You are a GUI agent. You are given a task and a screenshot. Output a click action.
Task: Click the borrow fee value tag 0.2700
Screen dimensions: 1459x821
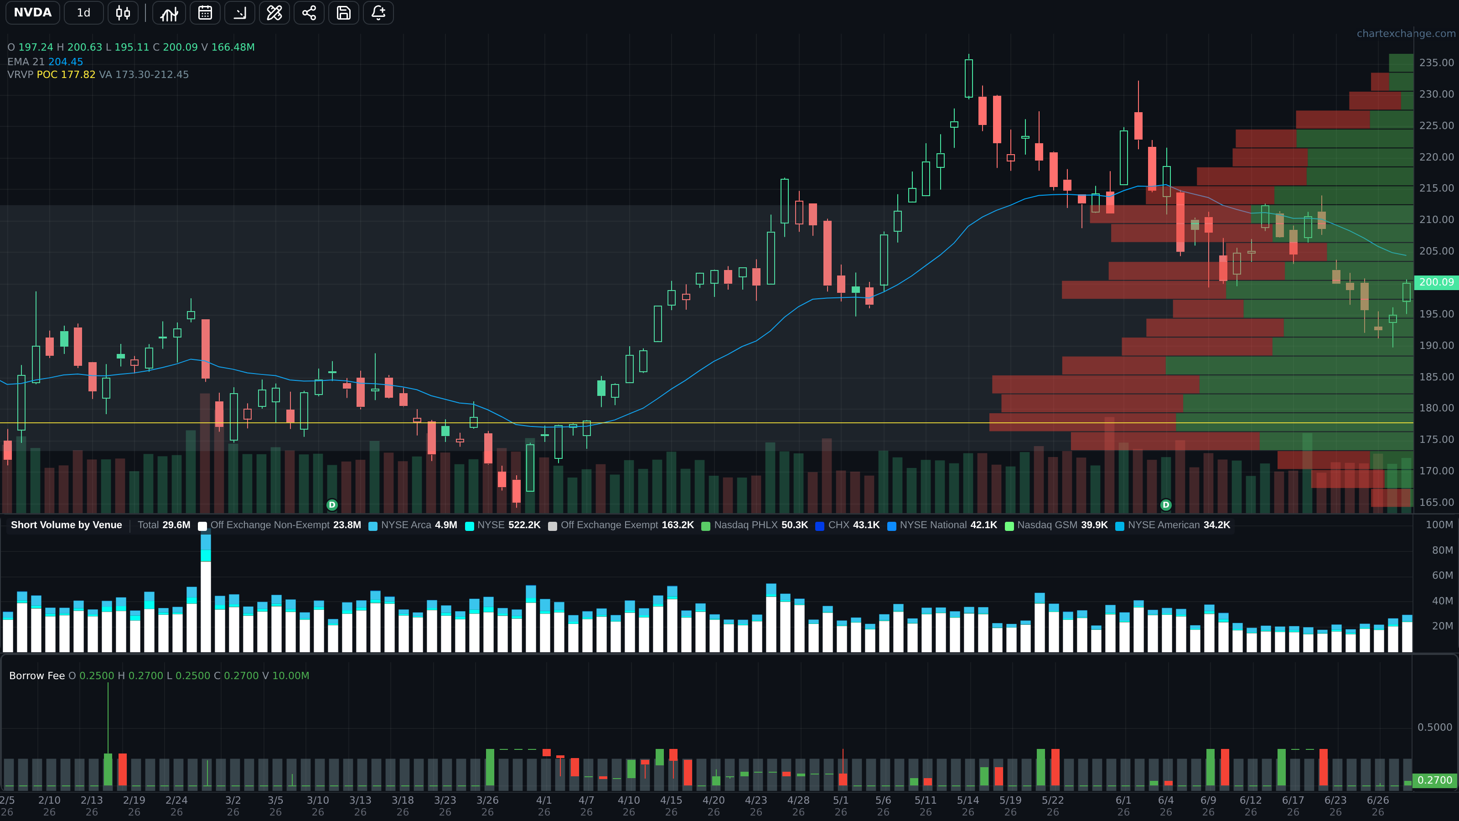pos(1435,780)
